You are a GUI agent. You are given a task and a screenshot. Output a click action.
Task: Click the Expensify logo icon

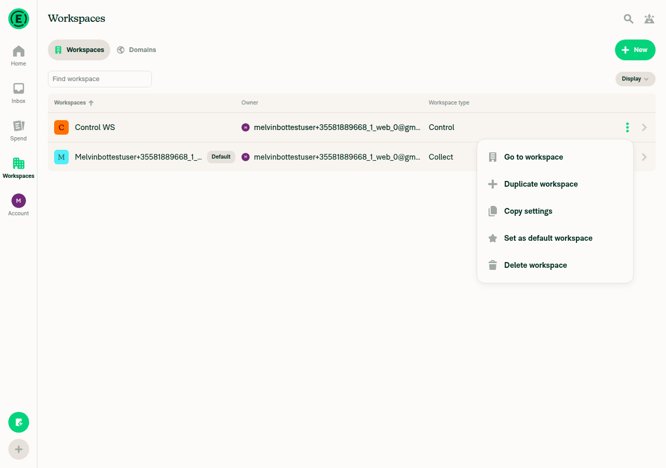click(x=19, y=19)
